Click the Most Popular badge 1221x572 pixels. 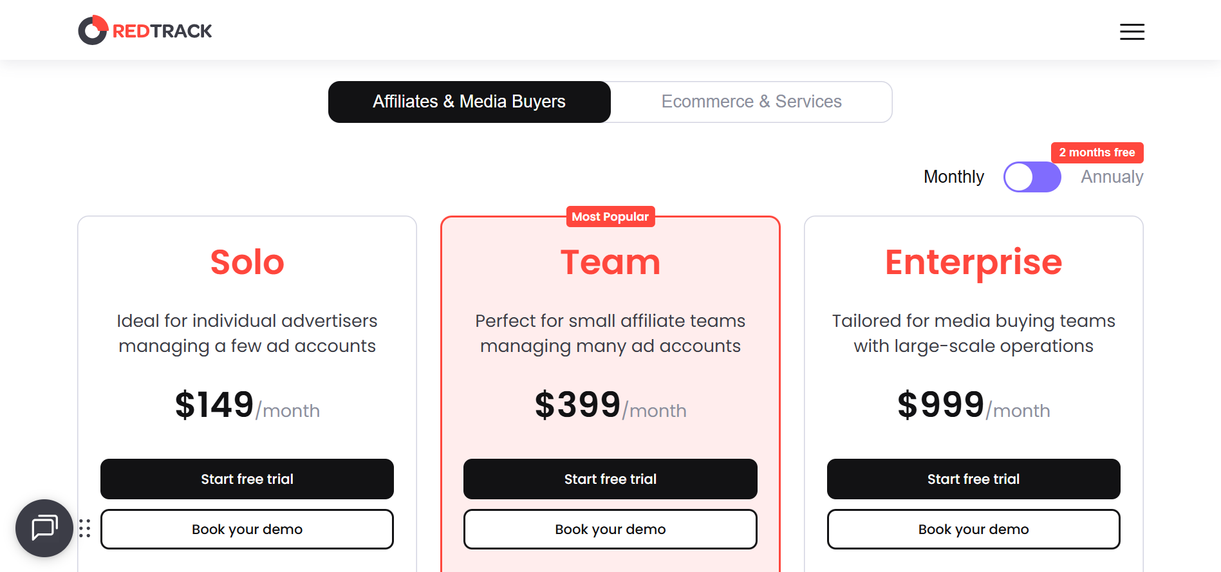(610, 217)
